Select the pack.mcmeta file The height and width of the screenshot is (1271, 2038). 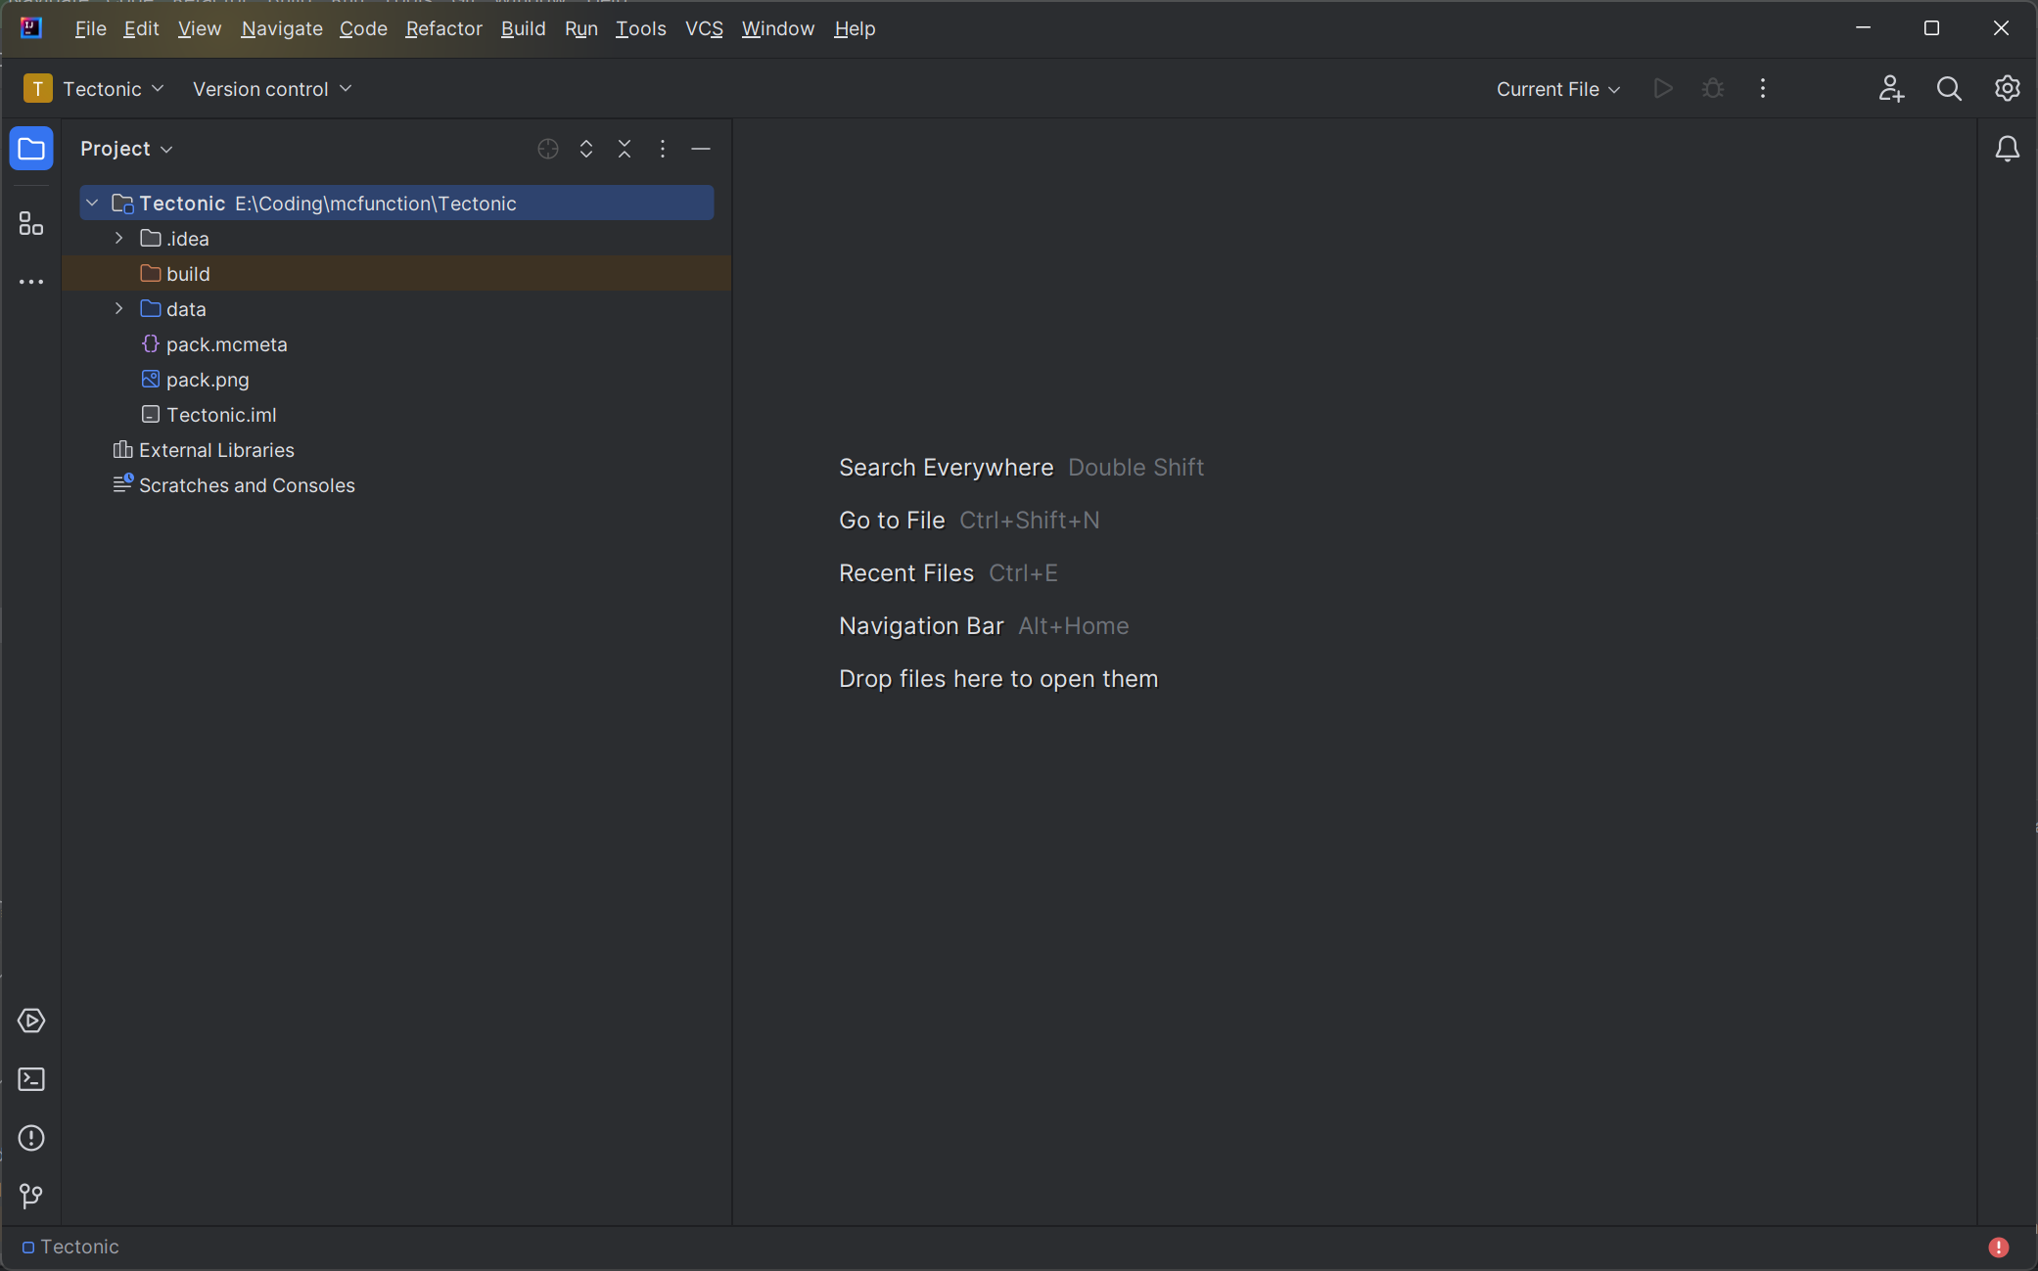(226, 344)
